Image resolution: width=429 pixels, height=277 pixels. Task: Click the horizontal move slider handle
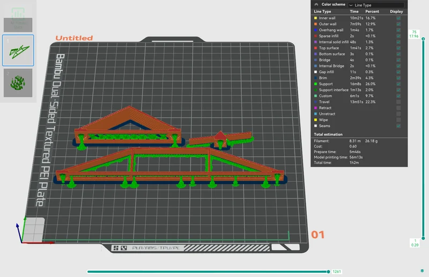[x=328, y=272]
